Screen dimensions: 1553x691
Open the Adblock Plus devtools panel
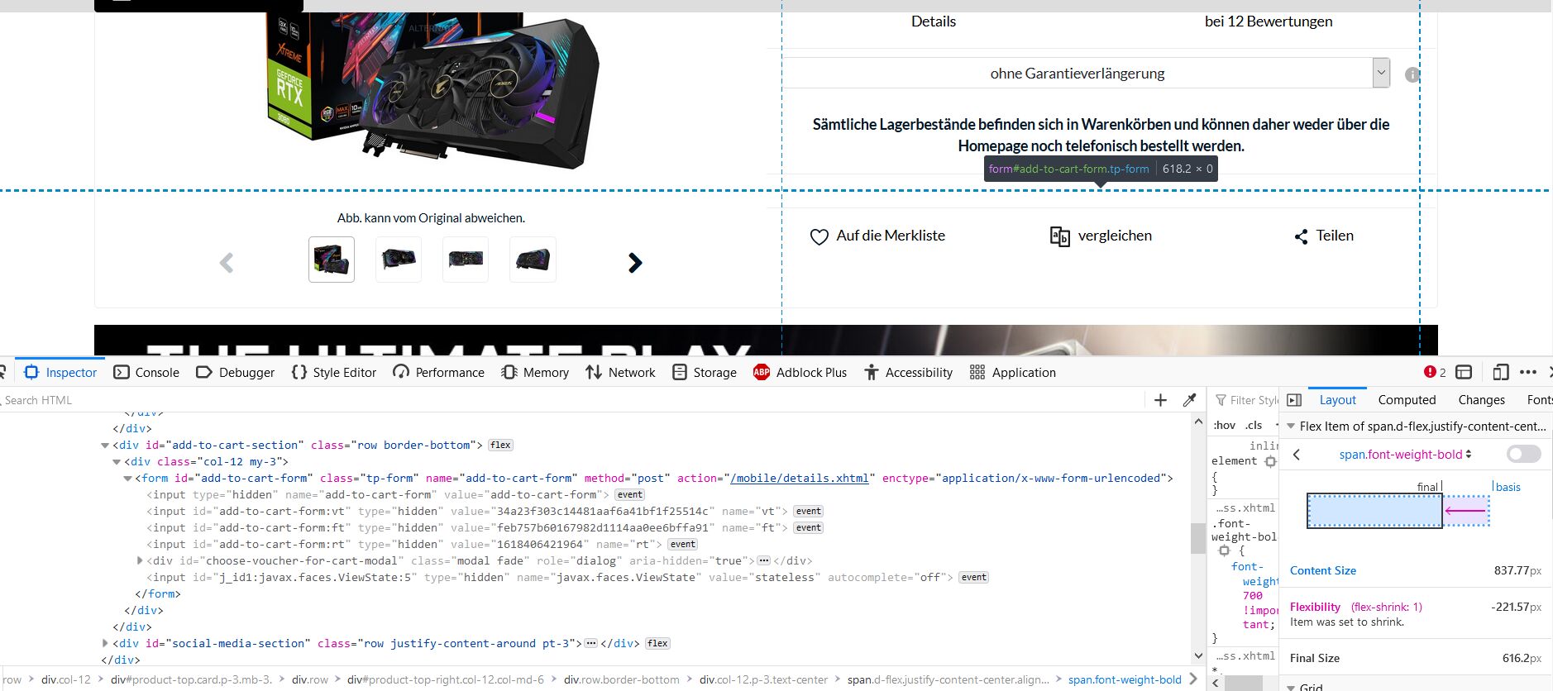[800, 372]
